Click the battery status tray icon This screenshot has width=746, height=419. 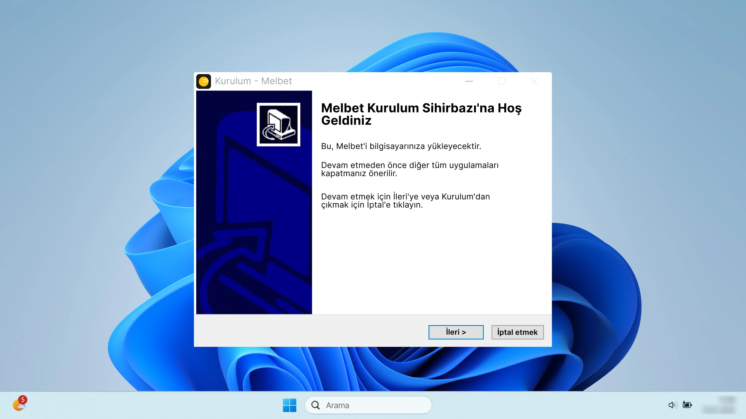687,405
